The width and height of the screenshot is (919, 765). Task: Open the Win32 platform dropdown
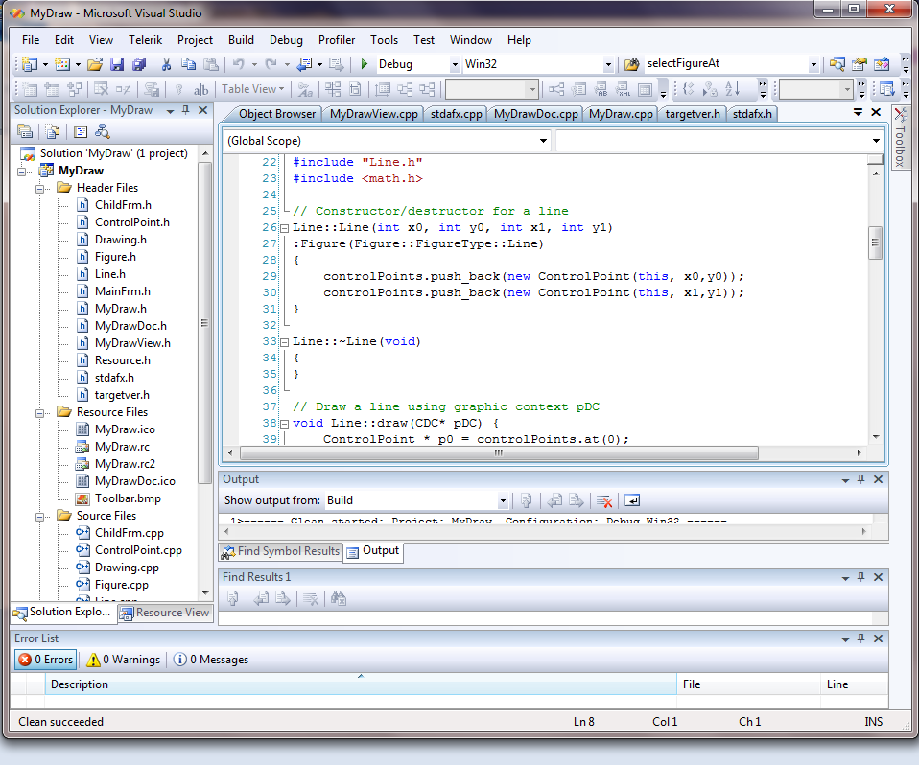[x=608, y=64]
